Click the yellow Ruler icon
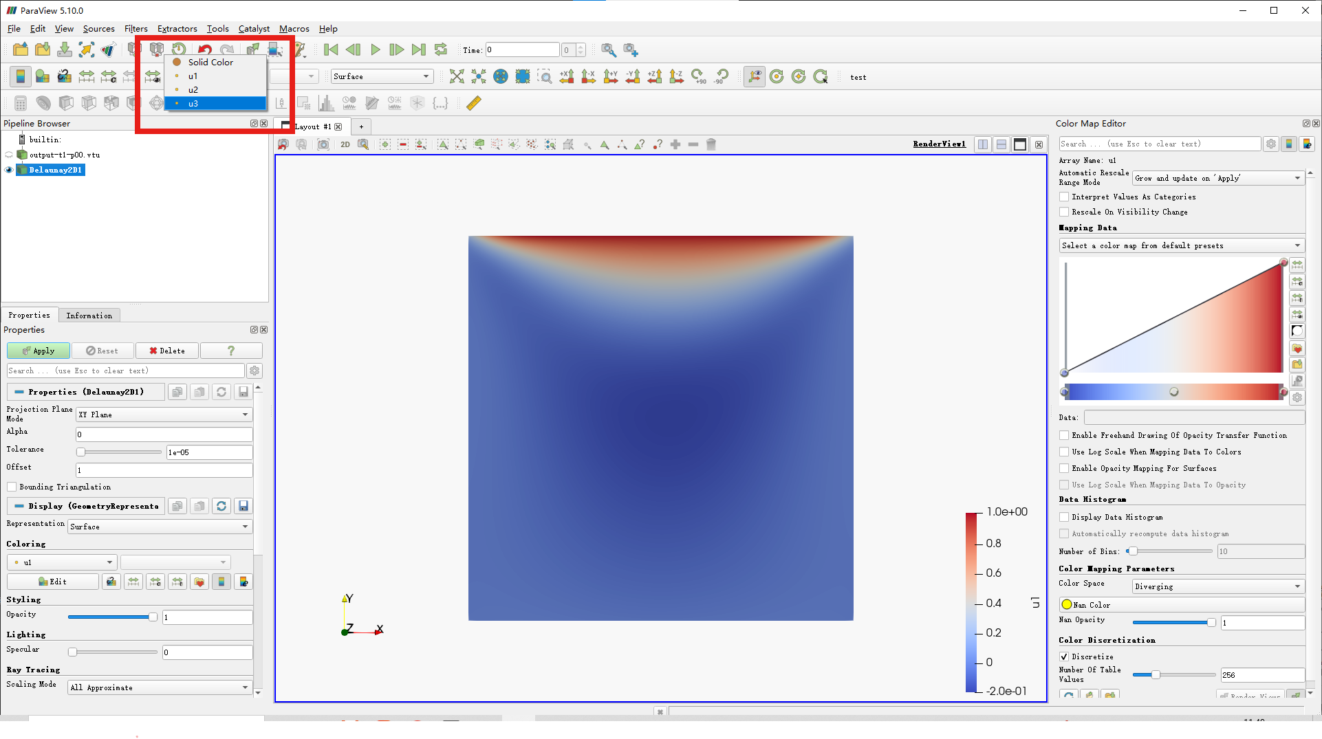Screen dimensions: 1322x739 (x=474, y=103)
